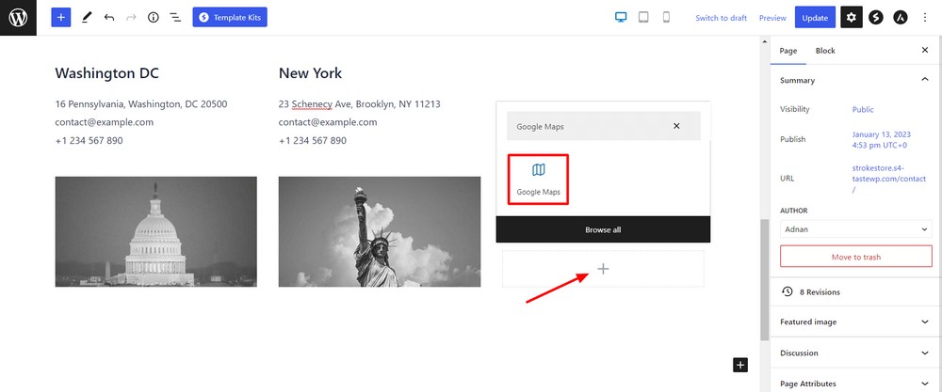The image size is (942, 392).
Task: Open the three-dot options menu
Action: point(925,17)
